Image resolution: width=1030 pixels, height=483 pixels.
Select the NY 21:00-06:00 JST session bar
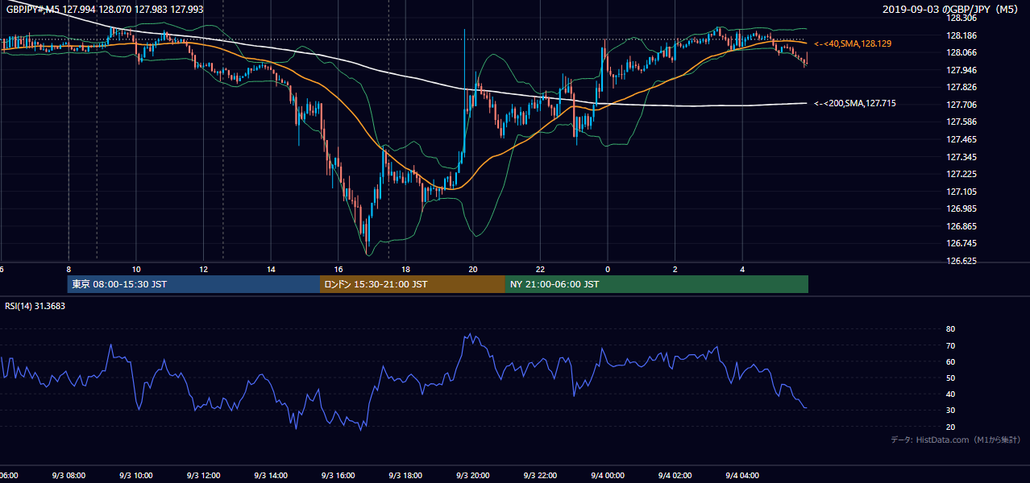pyautogui.click(x=657, y=284)
